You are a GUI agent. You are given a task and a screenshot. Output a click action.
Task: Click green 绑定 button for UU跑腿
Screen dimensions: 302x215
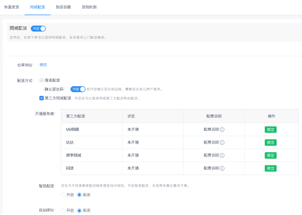point(271,129)
